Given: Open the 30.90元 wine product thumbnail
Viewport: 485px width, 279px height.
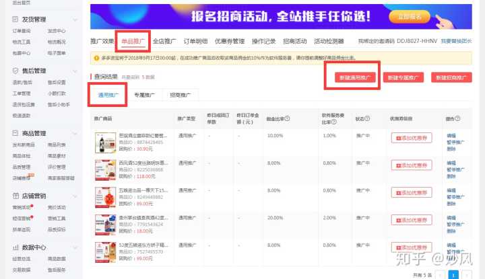Looking at the screenshot, I should pyautogui.click(x=105, y=143).
